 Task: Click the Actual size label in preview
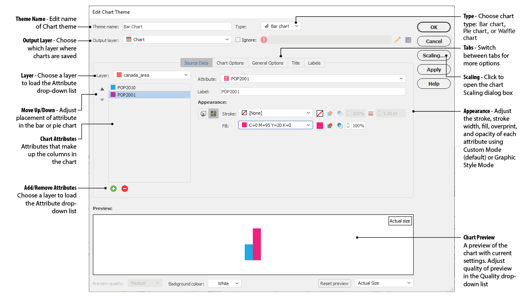pyautogui.click(x=400, y=221)
